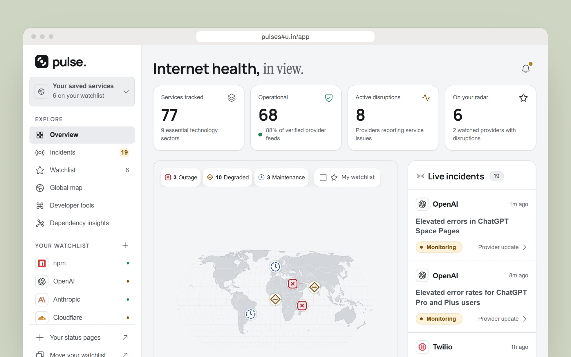
Task: Open the Operational 68 card
Action: tap(296, 118)
